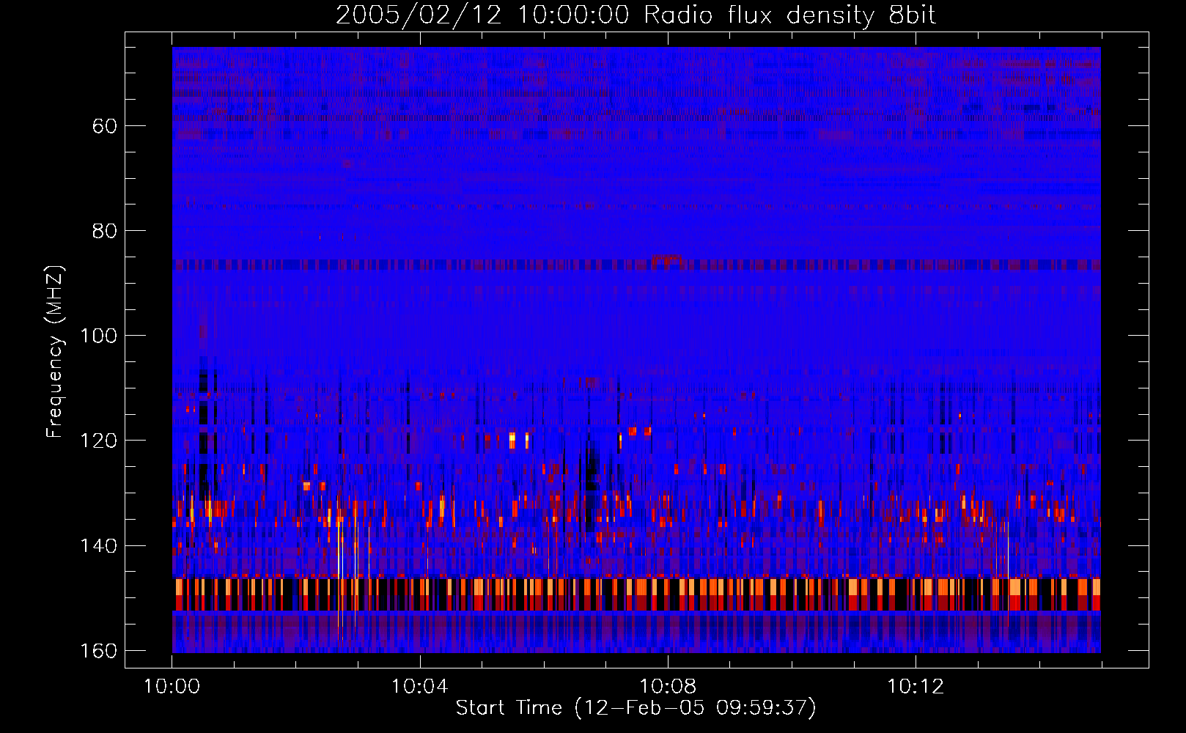Click the plot title '2005/02/12 10:00:00 Radio flux density 8bit'
The image size is (1186, 733).
pyautogui.click(x=636, y=15)
